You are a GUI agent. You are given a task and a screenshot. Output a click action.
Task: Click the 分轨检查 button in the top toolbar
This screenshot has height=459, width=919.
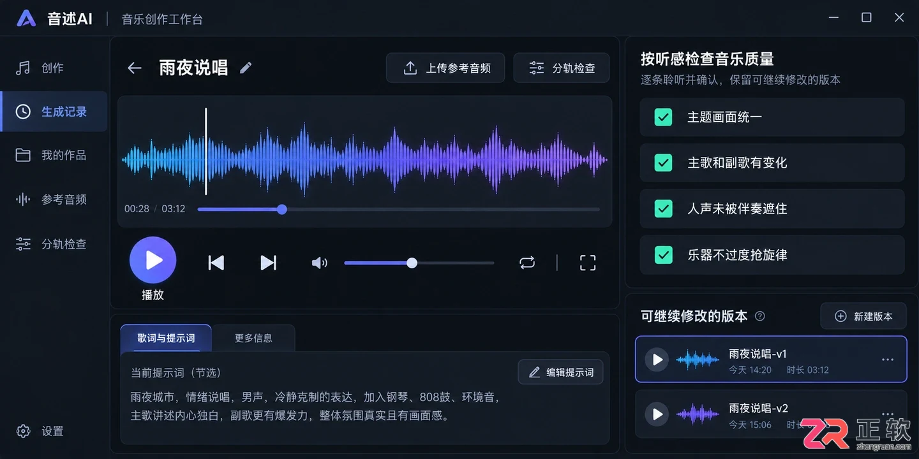pos(562,68)
